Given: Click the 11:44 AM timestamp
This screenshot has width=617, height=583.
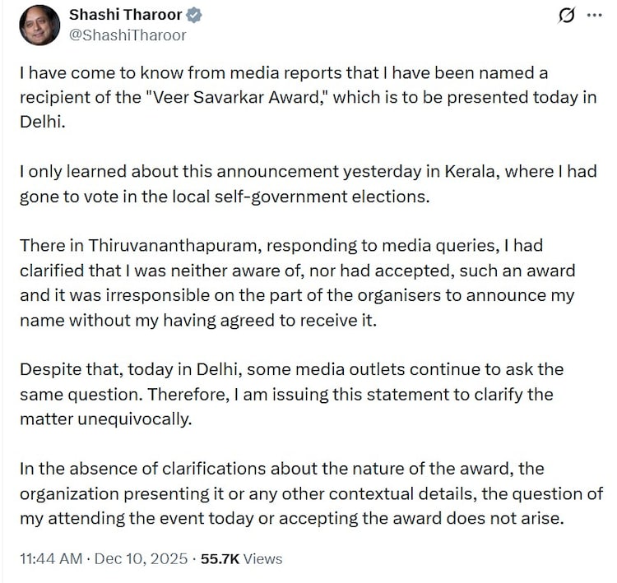Looking at the screenshot, I should coord(50,559).
